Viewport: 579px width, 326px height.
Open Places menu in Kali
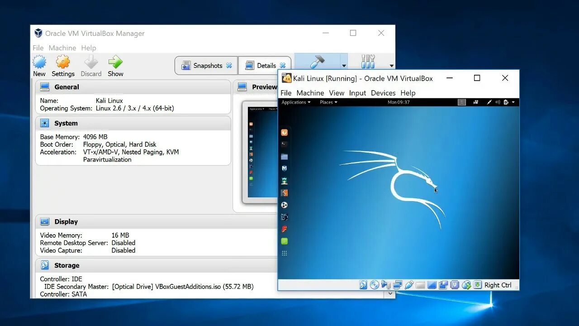pyautogui.click(x=328, y=102)
